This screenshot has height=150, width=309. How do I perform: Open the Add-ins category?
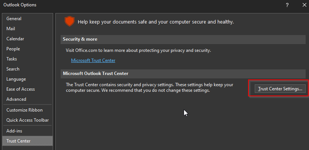pyautogui.click(x=14, y=131)
